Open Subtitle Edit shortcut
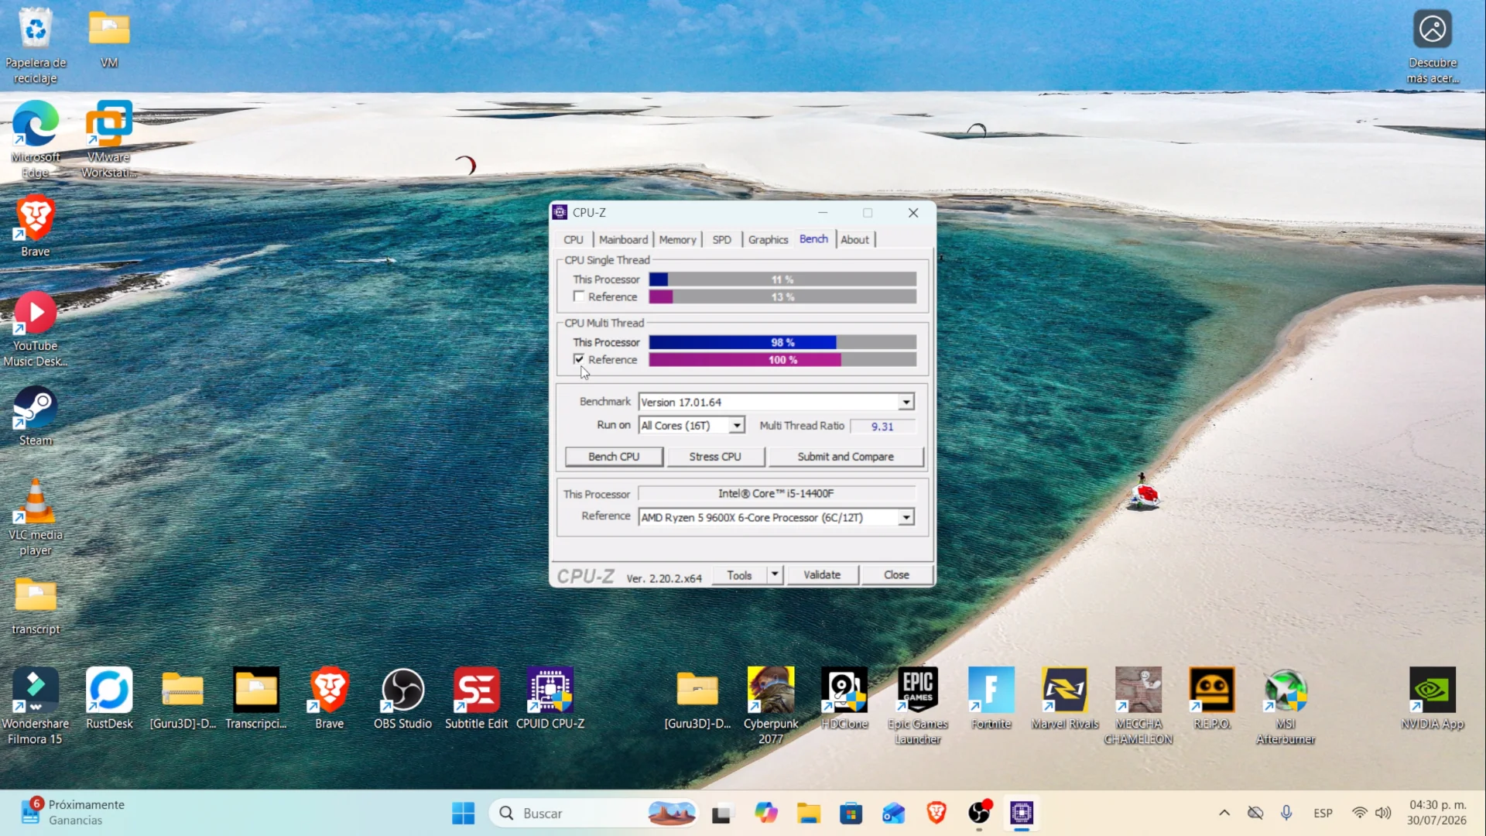Image resolution: width=1486 pixels, height=836 pixels. coord(477,698)
